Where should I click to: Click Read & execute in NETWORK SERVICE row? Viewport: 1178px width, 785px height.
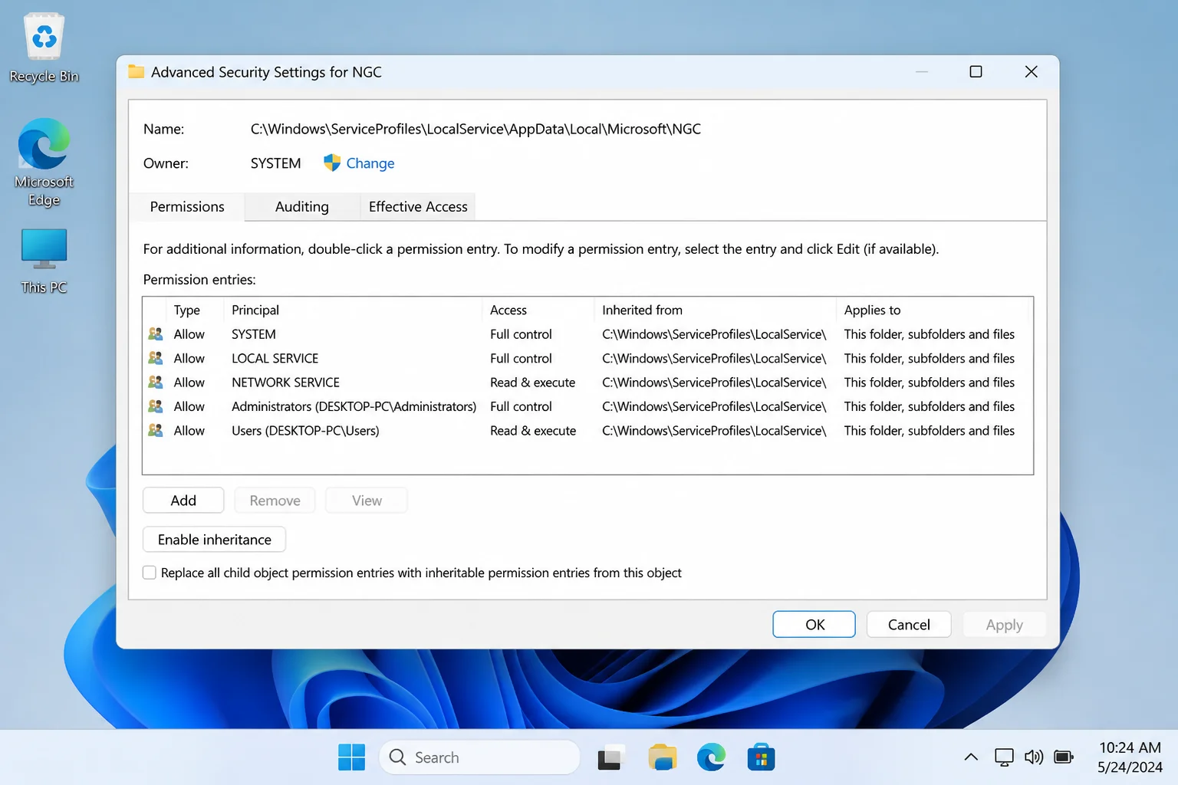point(532,382)
